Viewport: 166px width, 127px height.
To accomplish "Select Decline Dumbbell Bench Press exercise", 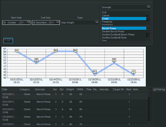I will (x=124, y=34).
